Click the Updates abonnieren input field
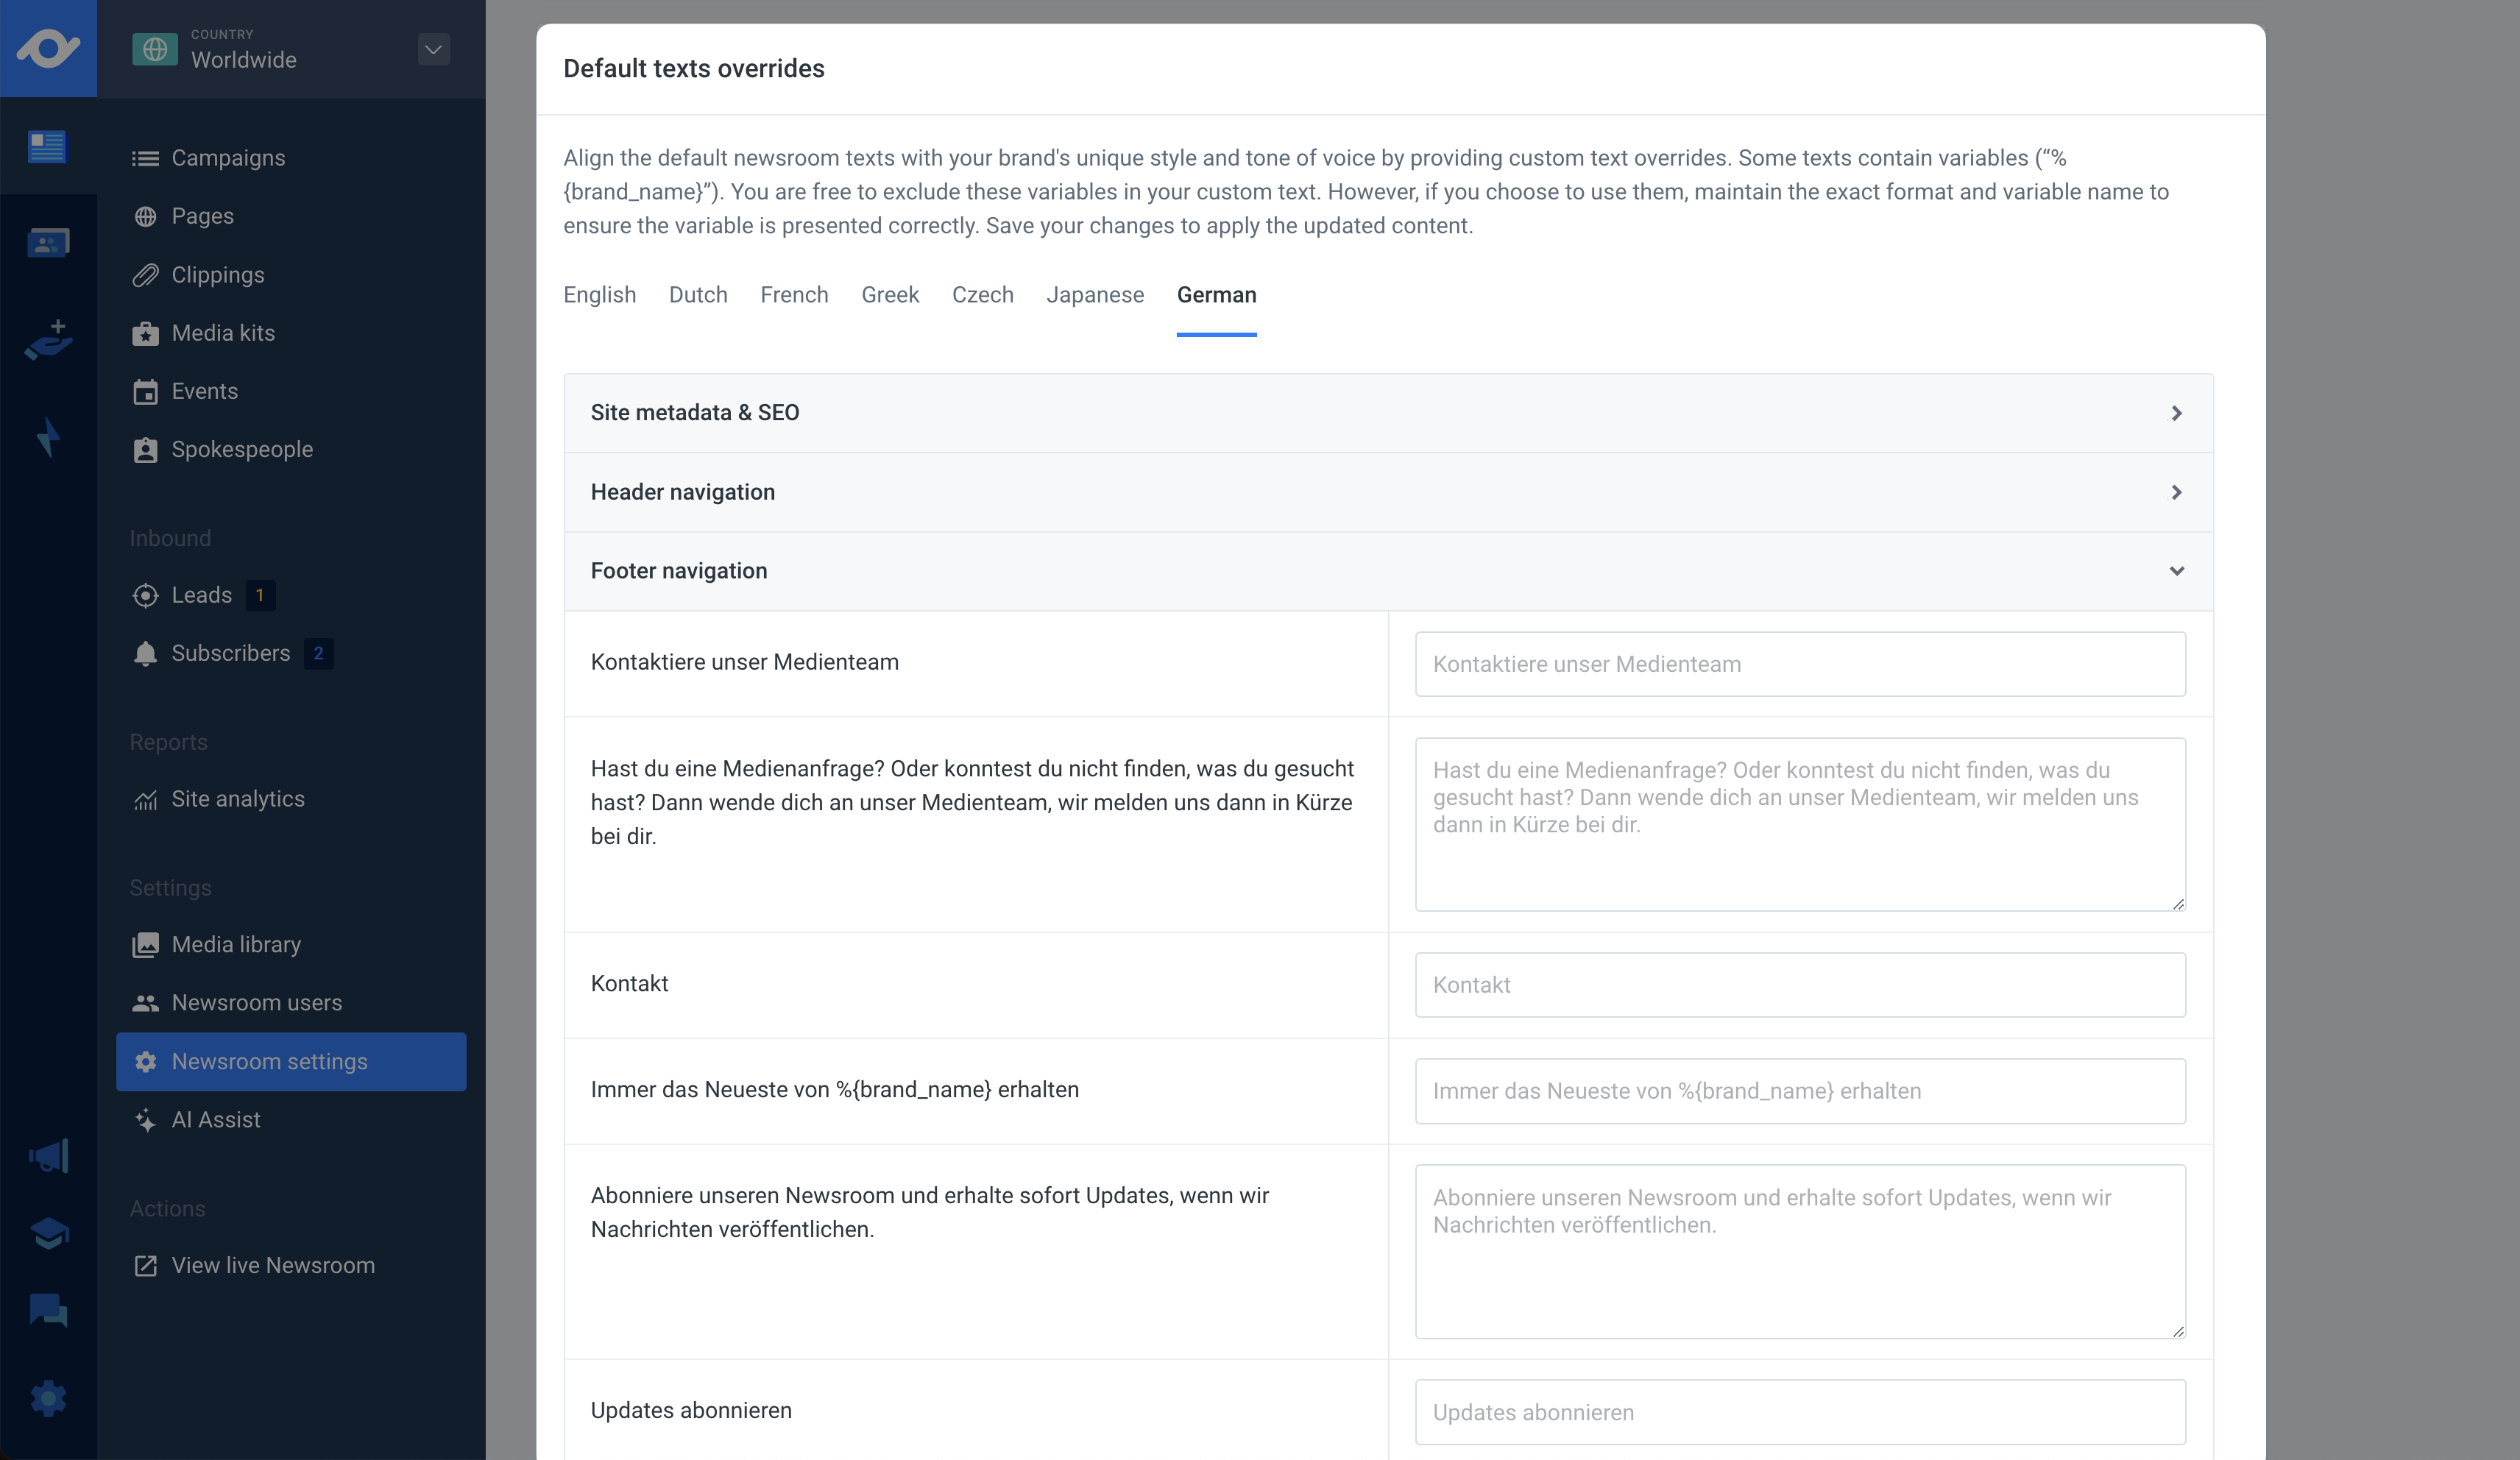The width and height of the screenshot is (2520, 1460). 1799,1412
